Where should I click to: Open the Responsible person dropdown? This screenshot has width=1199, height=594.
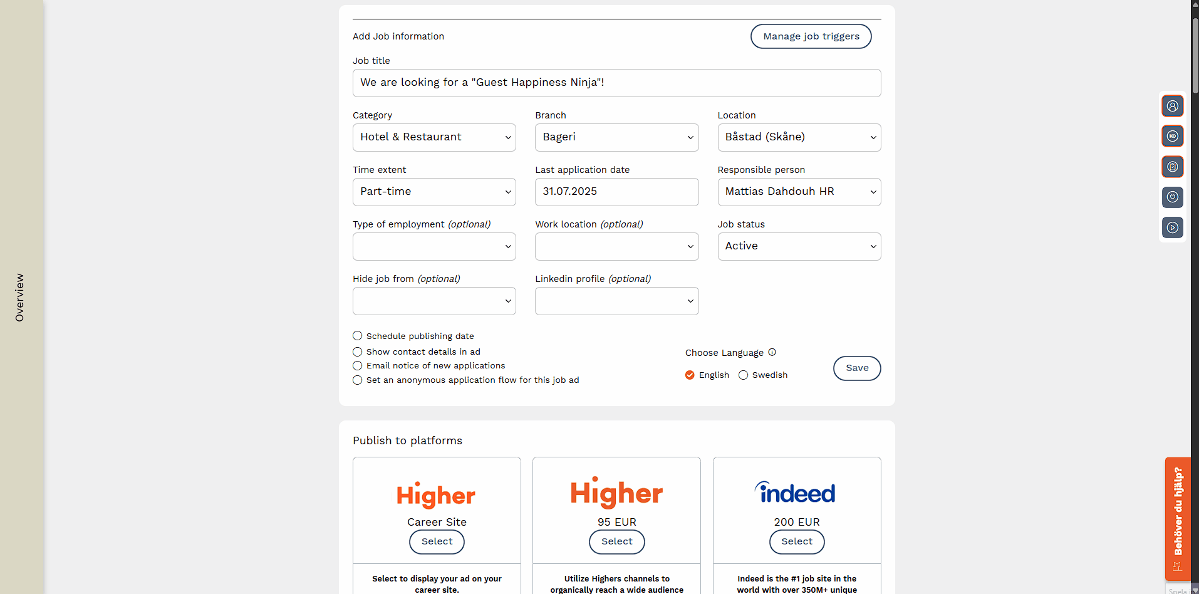coord(799,192)
